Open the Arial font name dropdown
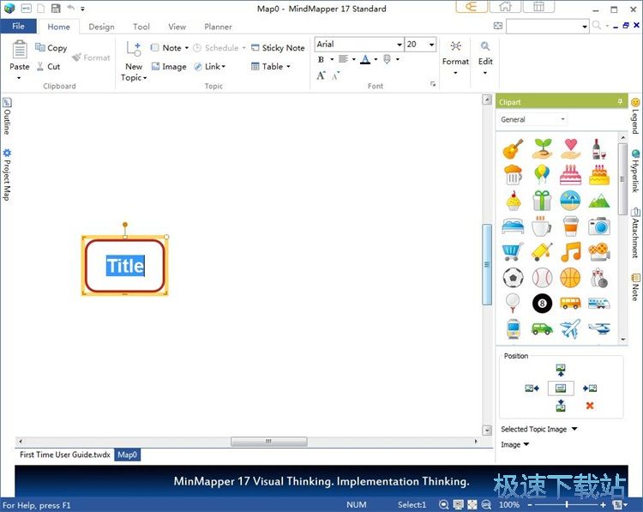 (399, 45)
